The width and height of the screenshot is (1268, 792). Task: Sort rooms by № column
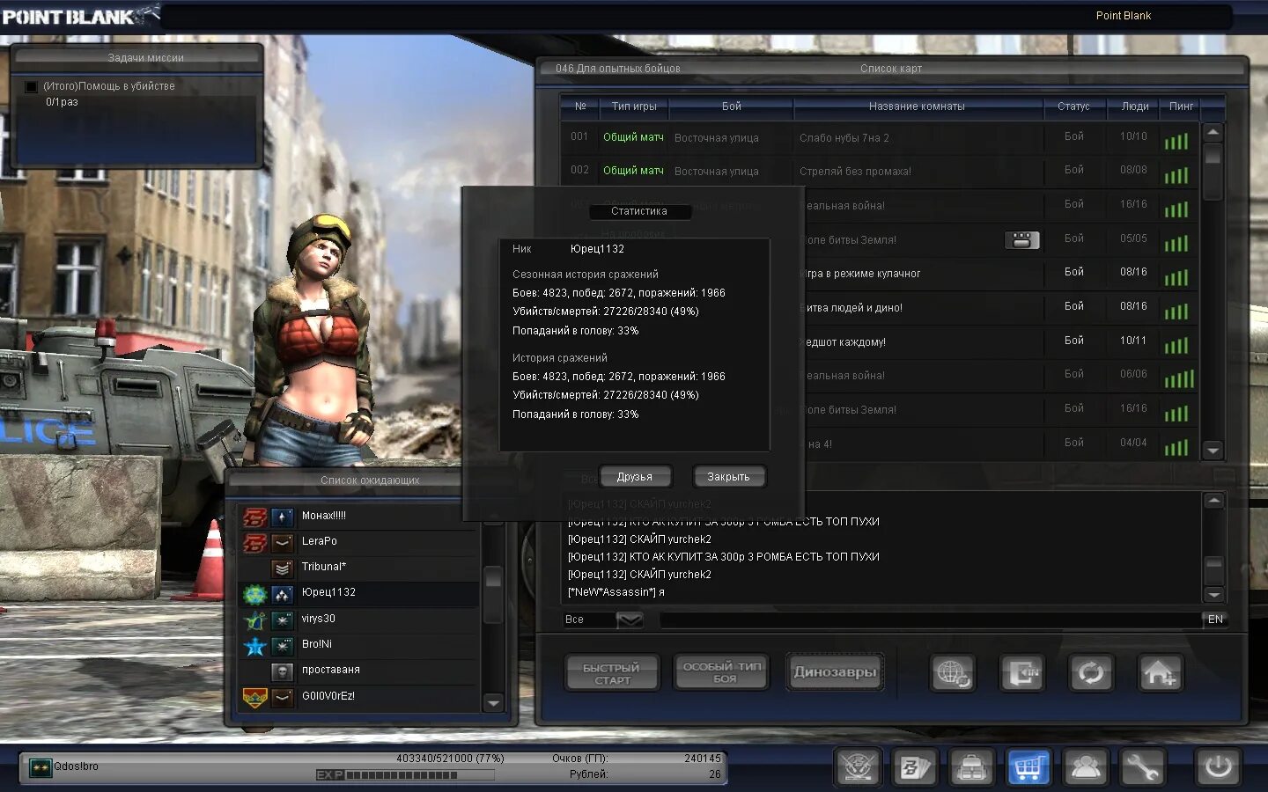click(580, 106)
